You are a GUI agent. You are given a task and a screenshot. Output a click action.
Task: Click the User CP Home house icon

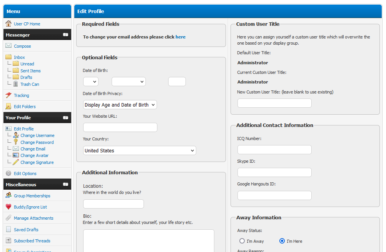point(8,23)
